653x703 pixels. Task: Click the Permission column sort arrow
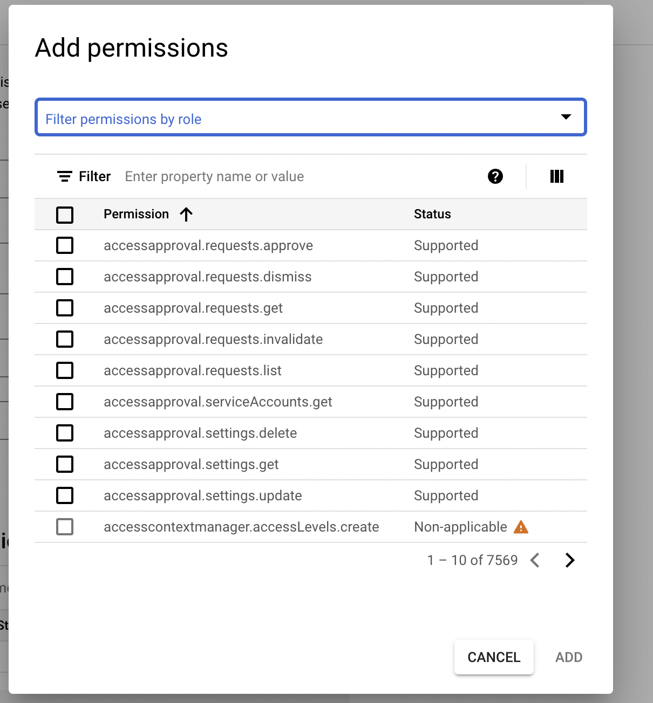point(186,214)
